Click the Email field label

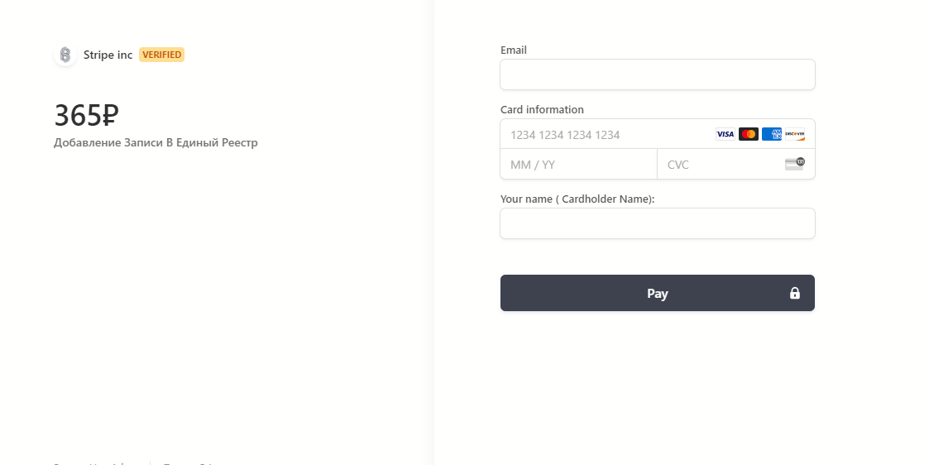point(514,50)
